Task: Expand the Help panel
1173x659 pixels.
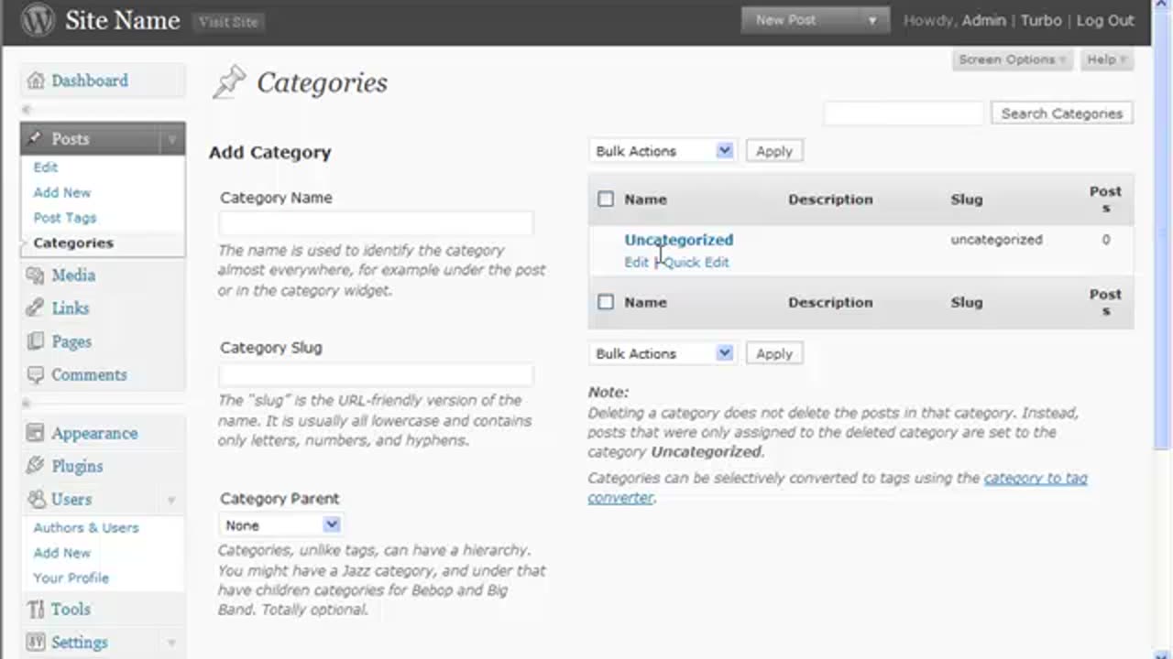Action: [x=1107, y=59]
